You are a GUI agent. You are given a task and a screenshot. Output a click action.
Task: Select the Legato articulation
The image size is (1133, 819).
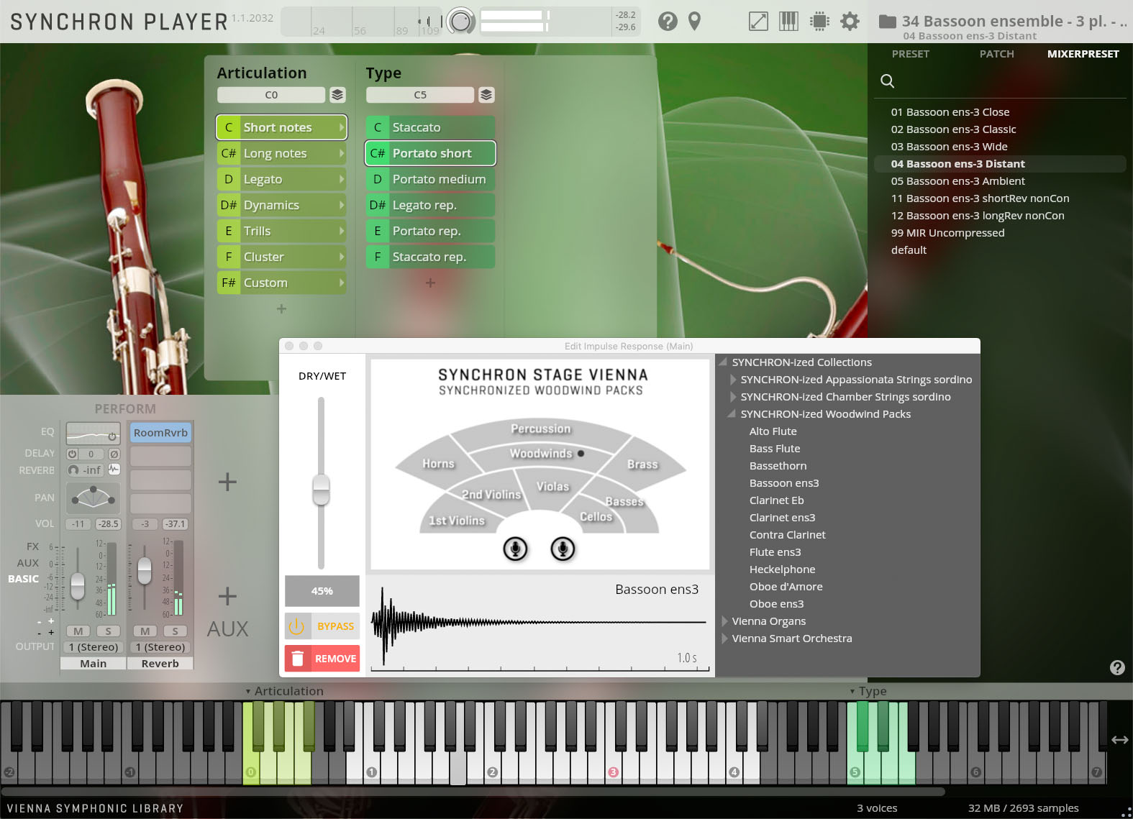click(x=281, y=179)
